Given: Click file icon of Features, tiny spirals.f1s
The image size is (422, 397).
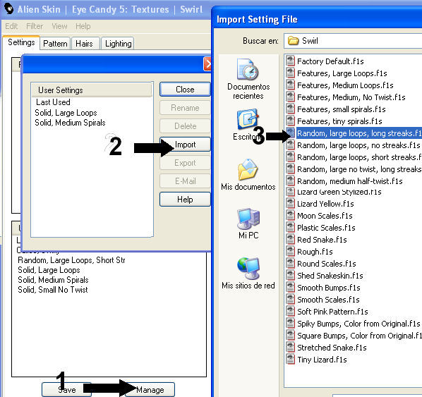Looking at the screenshot, I should coord(290,121).
